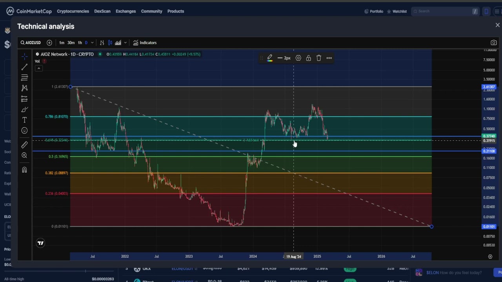Viewport: 502px width, 282px height.
Task: Choose the bars chart style
Action: point(102,43)
